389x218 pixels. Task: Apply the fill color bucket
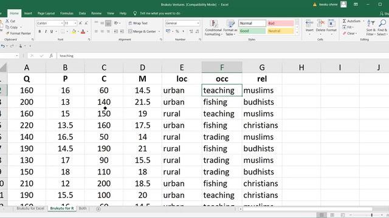(74, 31)
